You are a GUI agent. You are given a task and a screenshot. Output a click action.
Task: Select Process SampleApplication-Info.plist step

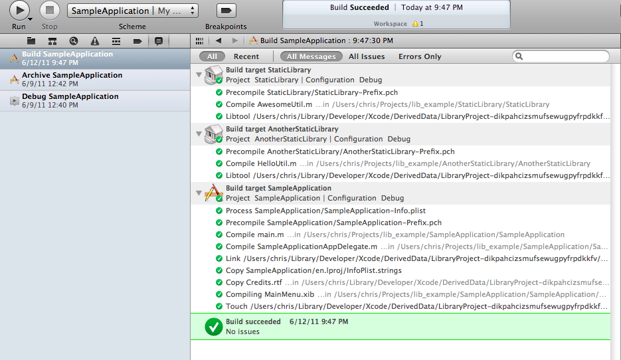pyautogui.click(x=400, y=211)
